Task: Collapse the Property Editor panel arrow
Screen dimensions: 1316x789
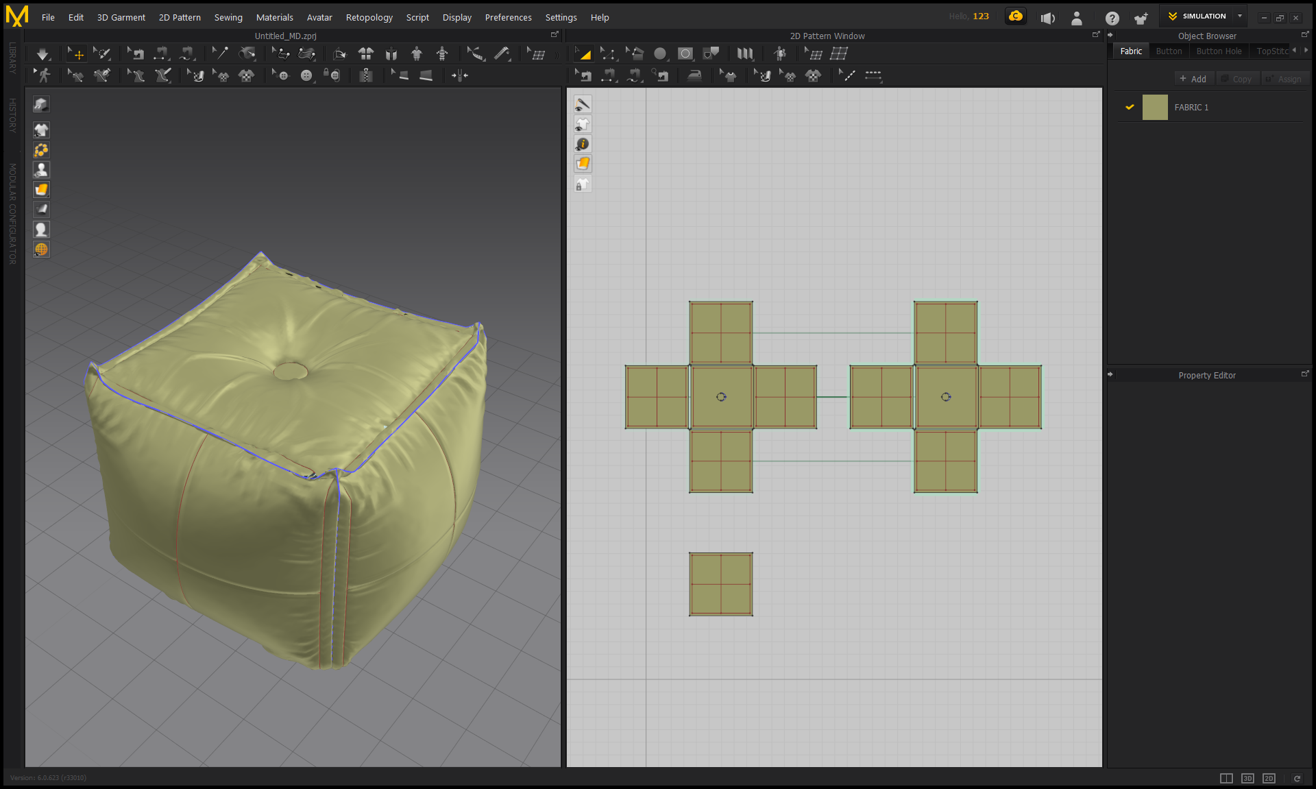Action: tap(1110, 374)
